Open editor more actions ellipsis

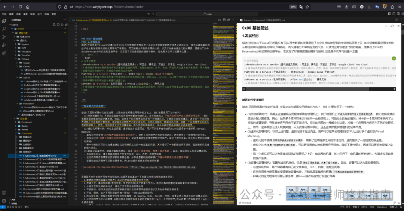[x=233, y=20]
